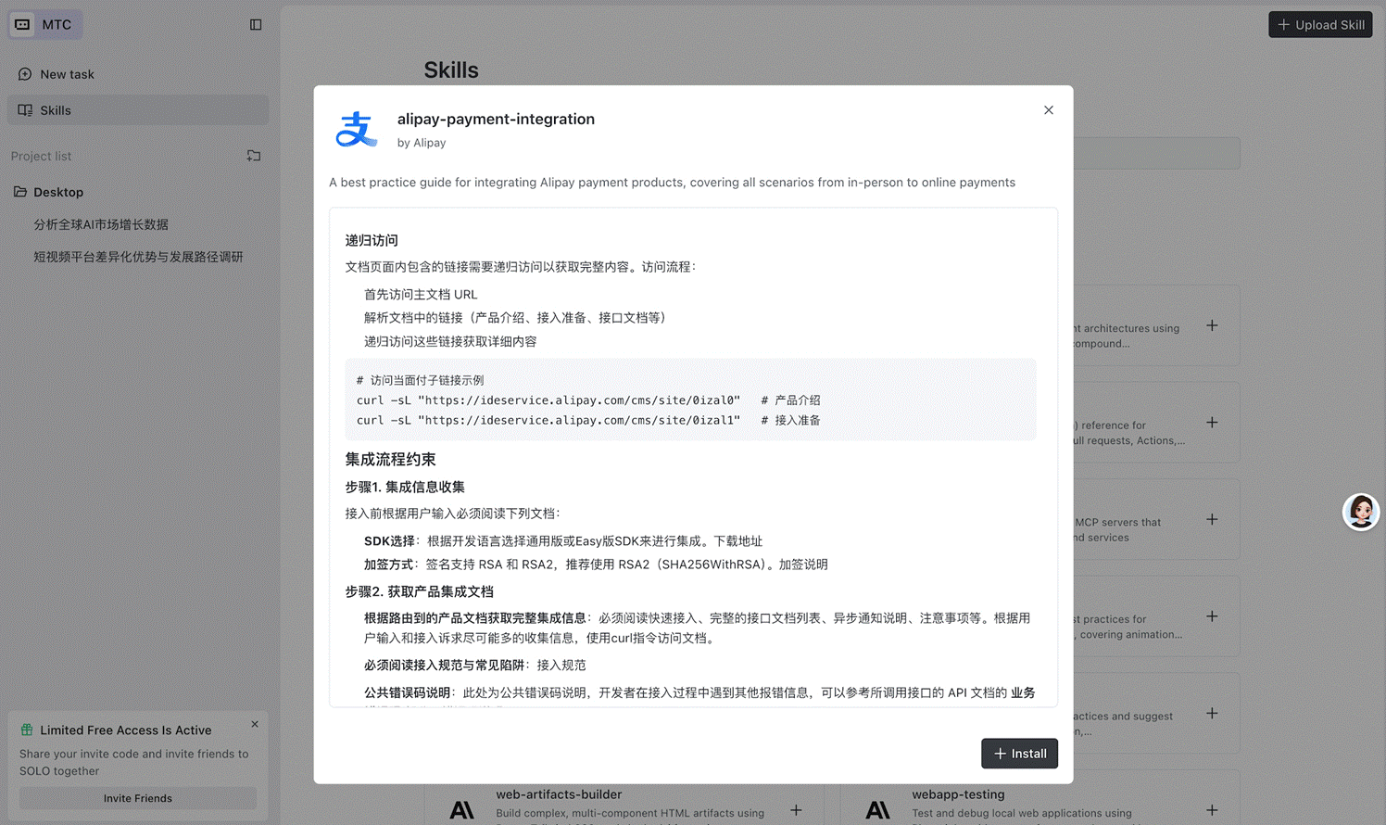Viewport: 1386px width, 825px height.
Task: Click the 下载地址 text in SDK选择 line
Action: click(738, 541)
